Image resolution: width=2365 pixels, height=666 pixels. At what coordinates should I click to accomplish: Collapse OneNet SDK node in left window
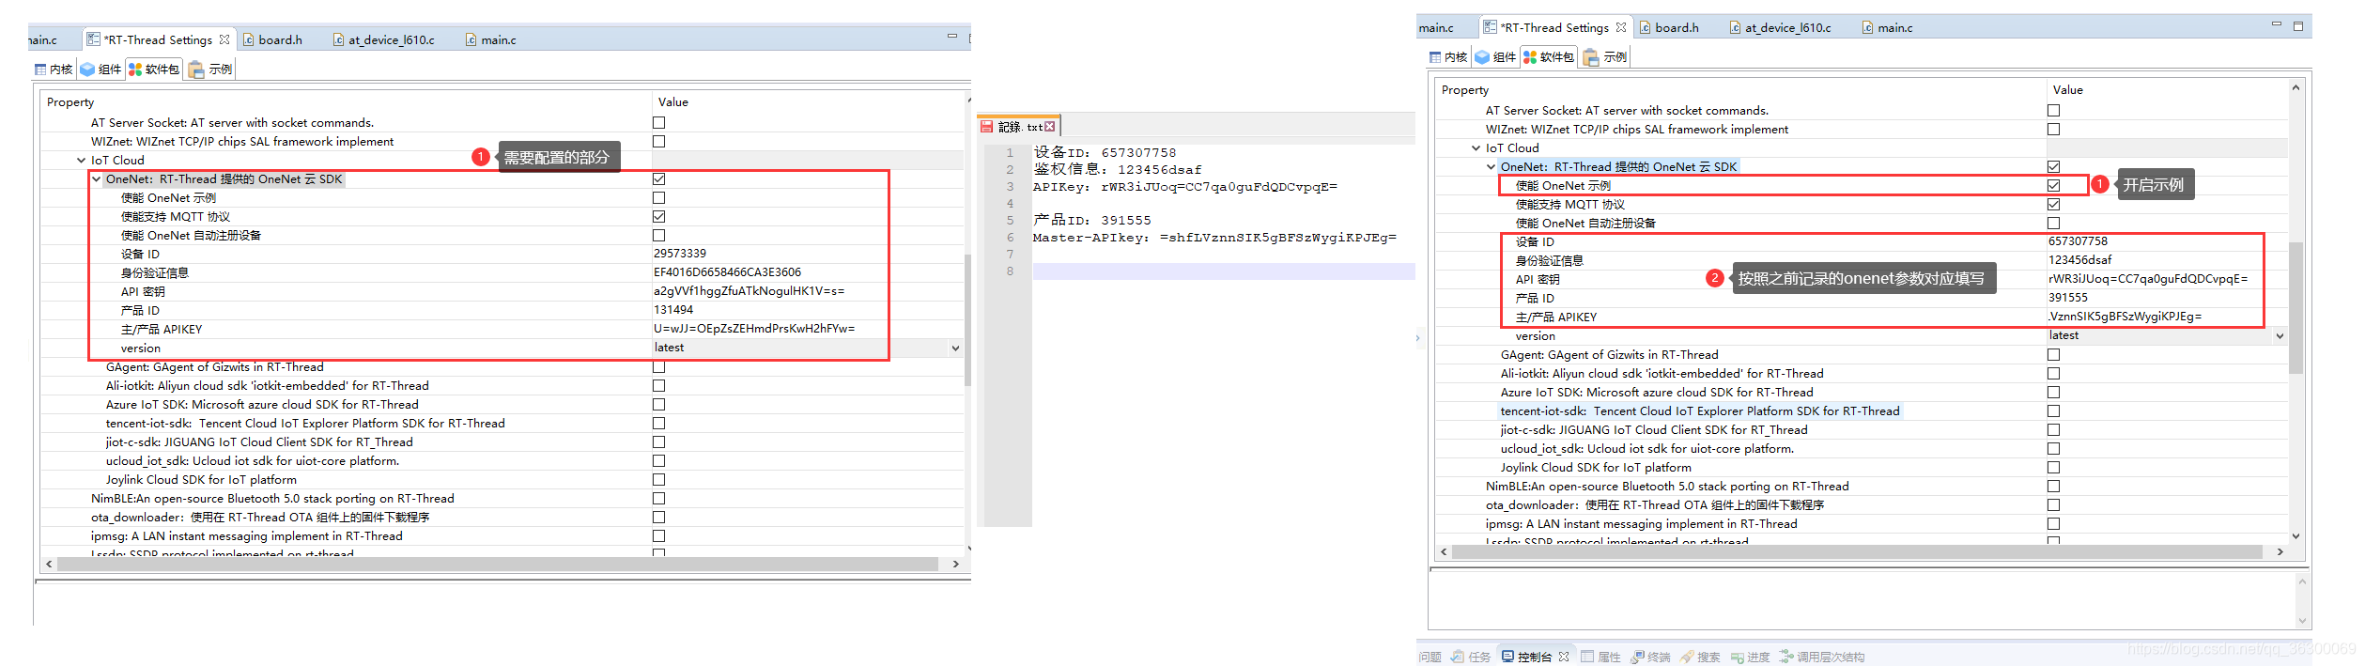click(97, 179)
